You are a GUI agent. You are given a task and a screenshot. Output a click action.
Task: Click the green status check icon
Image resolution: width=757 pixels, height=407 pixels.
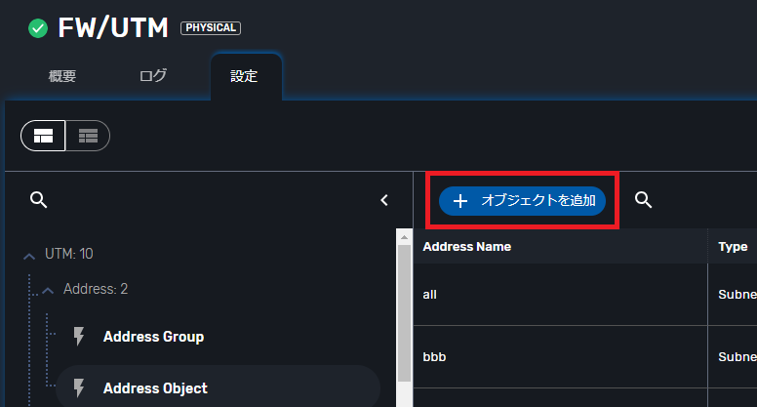pos(38,28)
